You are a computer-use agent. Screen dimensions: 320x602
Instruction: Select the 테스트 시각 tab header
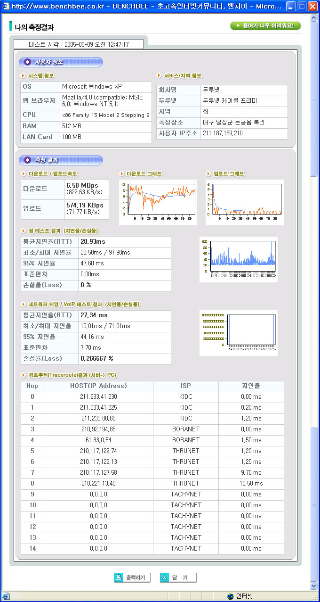(79, 44)
